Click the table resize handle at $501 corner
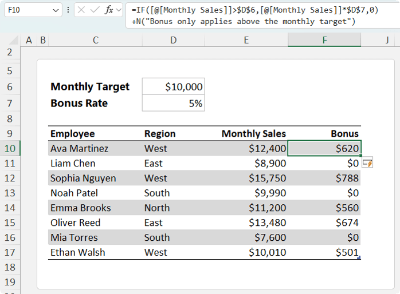400x294 pixels. [359, 257]
